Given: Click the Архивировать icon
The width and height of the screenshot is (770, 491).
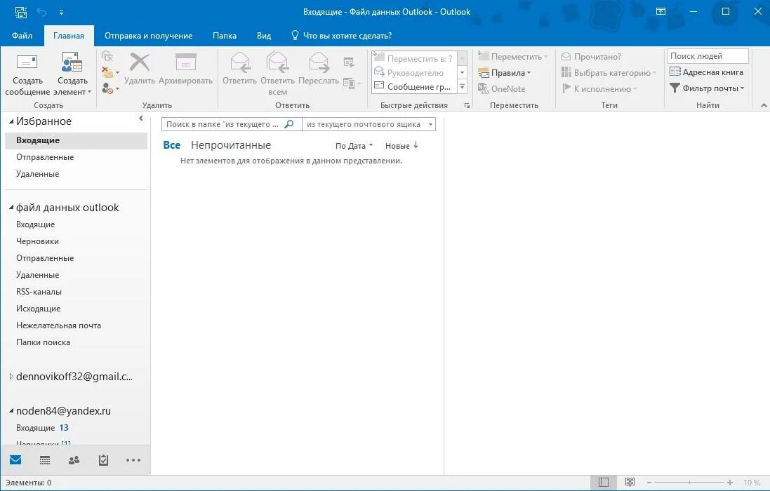Looking at the screenshot, I should click(185, 62).
